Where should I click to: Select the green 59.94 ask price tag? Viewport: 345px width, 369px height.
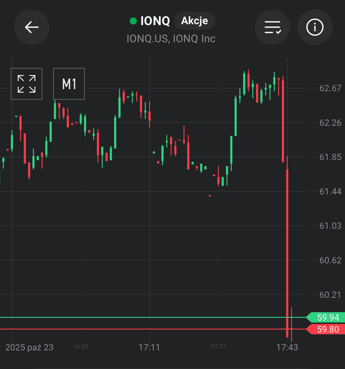coord(327,317)
